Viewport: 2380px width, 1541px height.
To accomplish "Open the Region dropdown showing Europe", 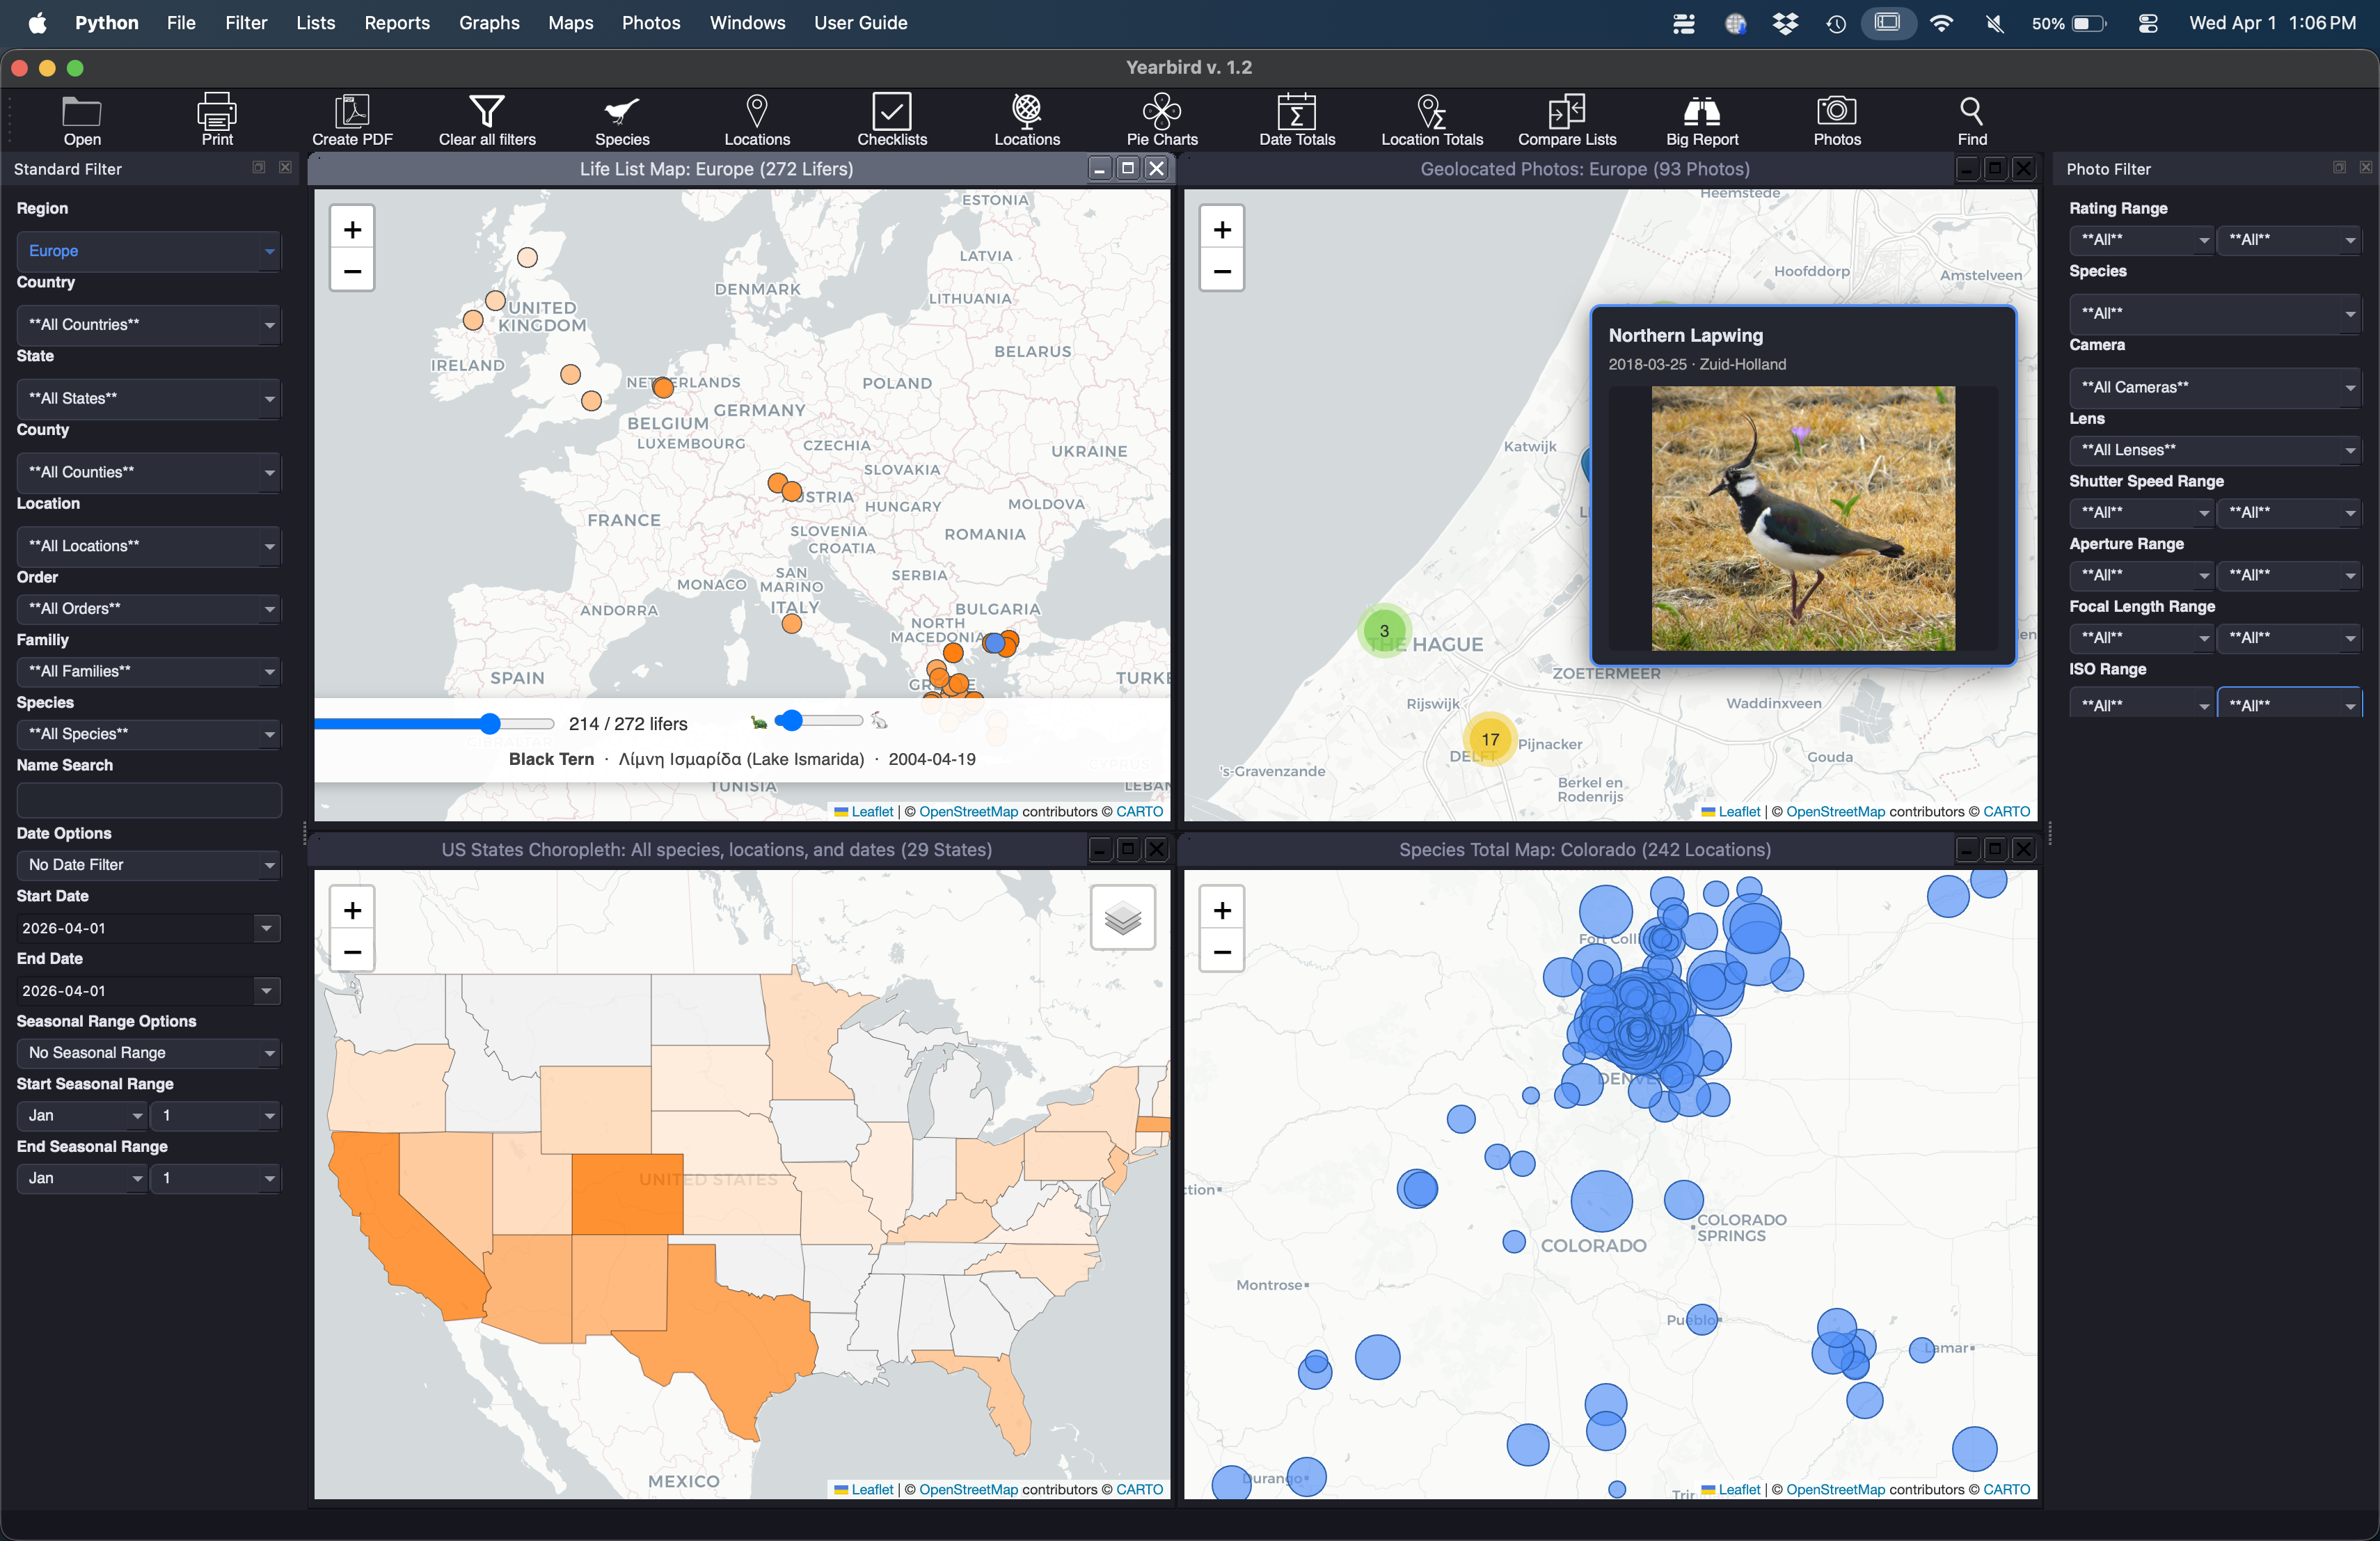I will coord(148,251).
